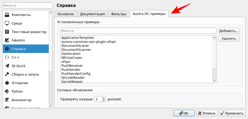The width and height of the screenshot is (248, 119).
Task: Select the C++ braces icon
Action: tap(7, 57)
